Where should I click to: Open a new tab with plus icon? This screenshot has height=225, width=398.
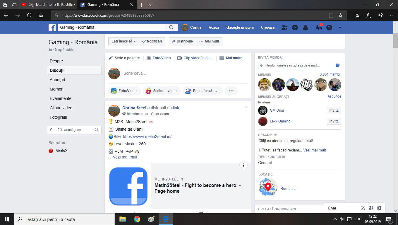pyautogui.click(x=142, y=5)
